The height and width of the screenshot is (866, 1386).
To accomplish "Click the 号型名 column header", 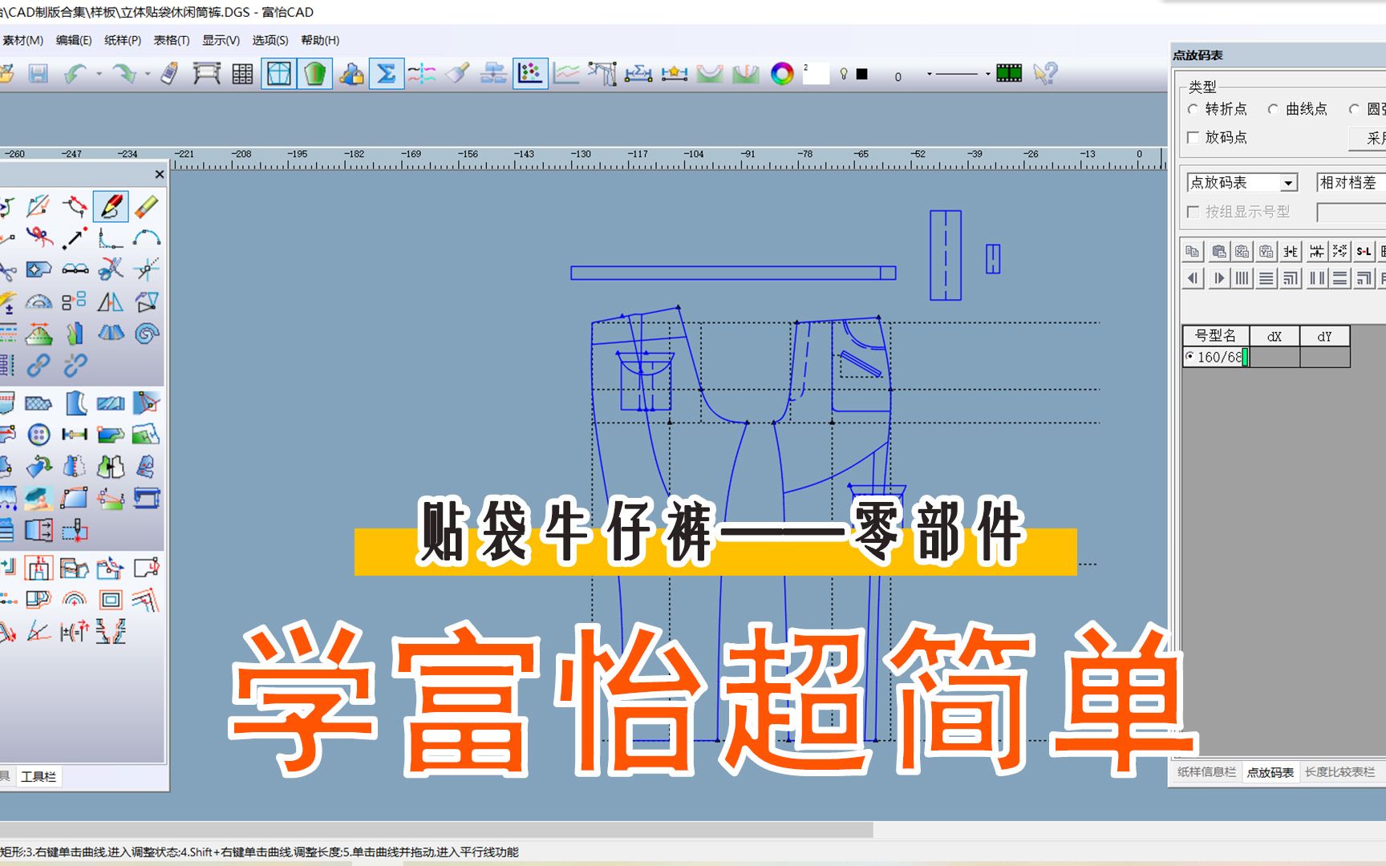I will pos(1216,336).
